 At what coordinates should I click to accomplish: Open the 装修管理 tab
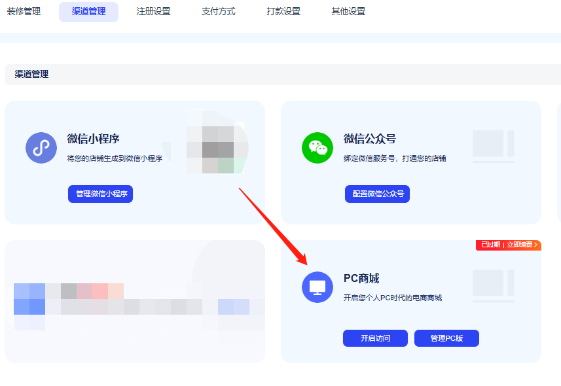(24, 12)
